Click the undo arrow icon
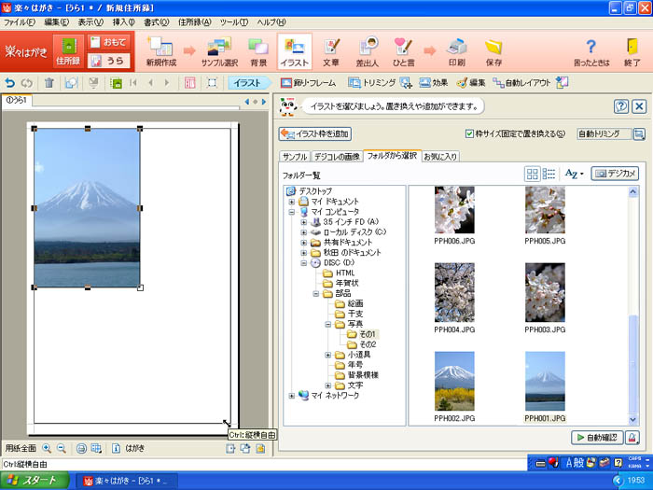 [x=10, y=83]
